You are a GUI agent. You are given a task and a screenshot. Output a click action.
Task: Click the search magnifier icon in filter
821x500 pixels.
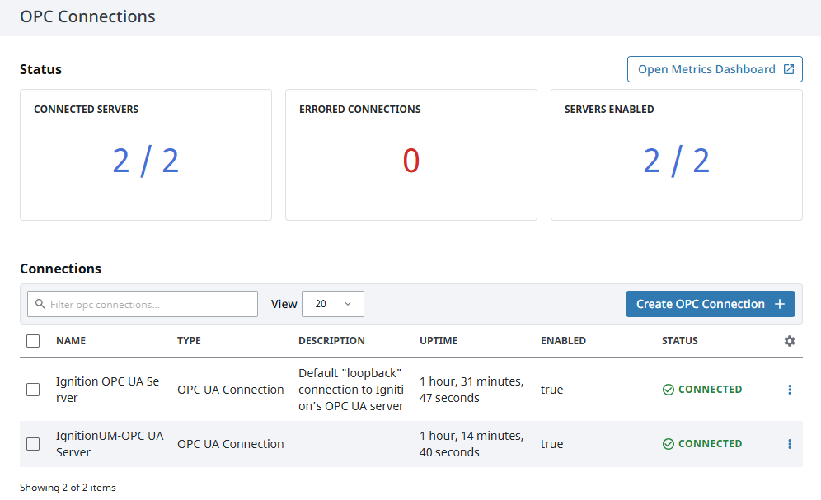(x=40, y=304)
